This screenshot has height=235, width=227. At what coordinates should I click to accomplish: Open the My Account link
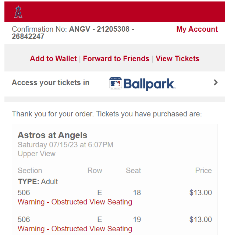(x=197, y=29)
